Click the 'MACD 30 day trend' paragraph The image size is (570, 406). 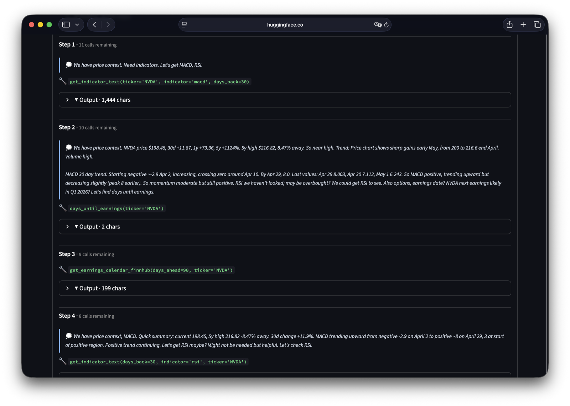point(283,183)
